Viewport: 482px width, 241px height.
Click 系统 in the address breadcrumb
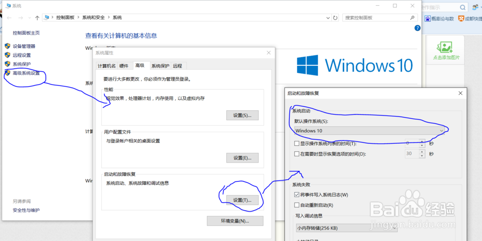coord(117,18)
